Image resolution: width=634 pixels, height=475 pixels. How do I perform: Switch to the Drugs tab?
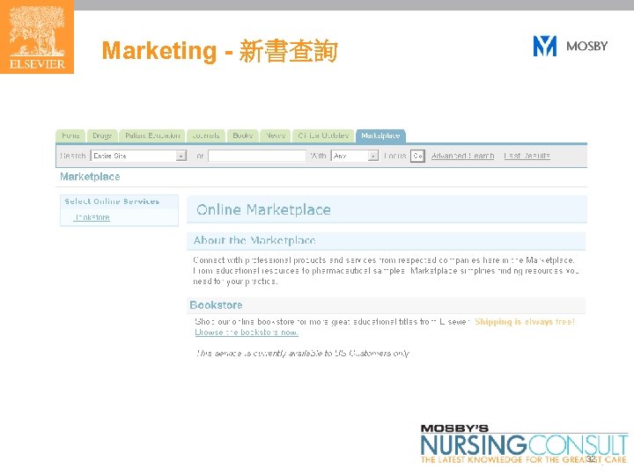click(x=102, y=135)
